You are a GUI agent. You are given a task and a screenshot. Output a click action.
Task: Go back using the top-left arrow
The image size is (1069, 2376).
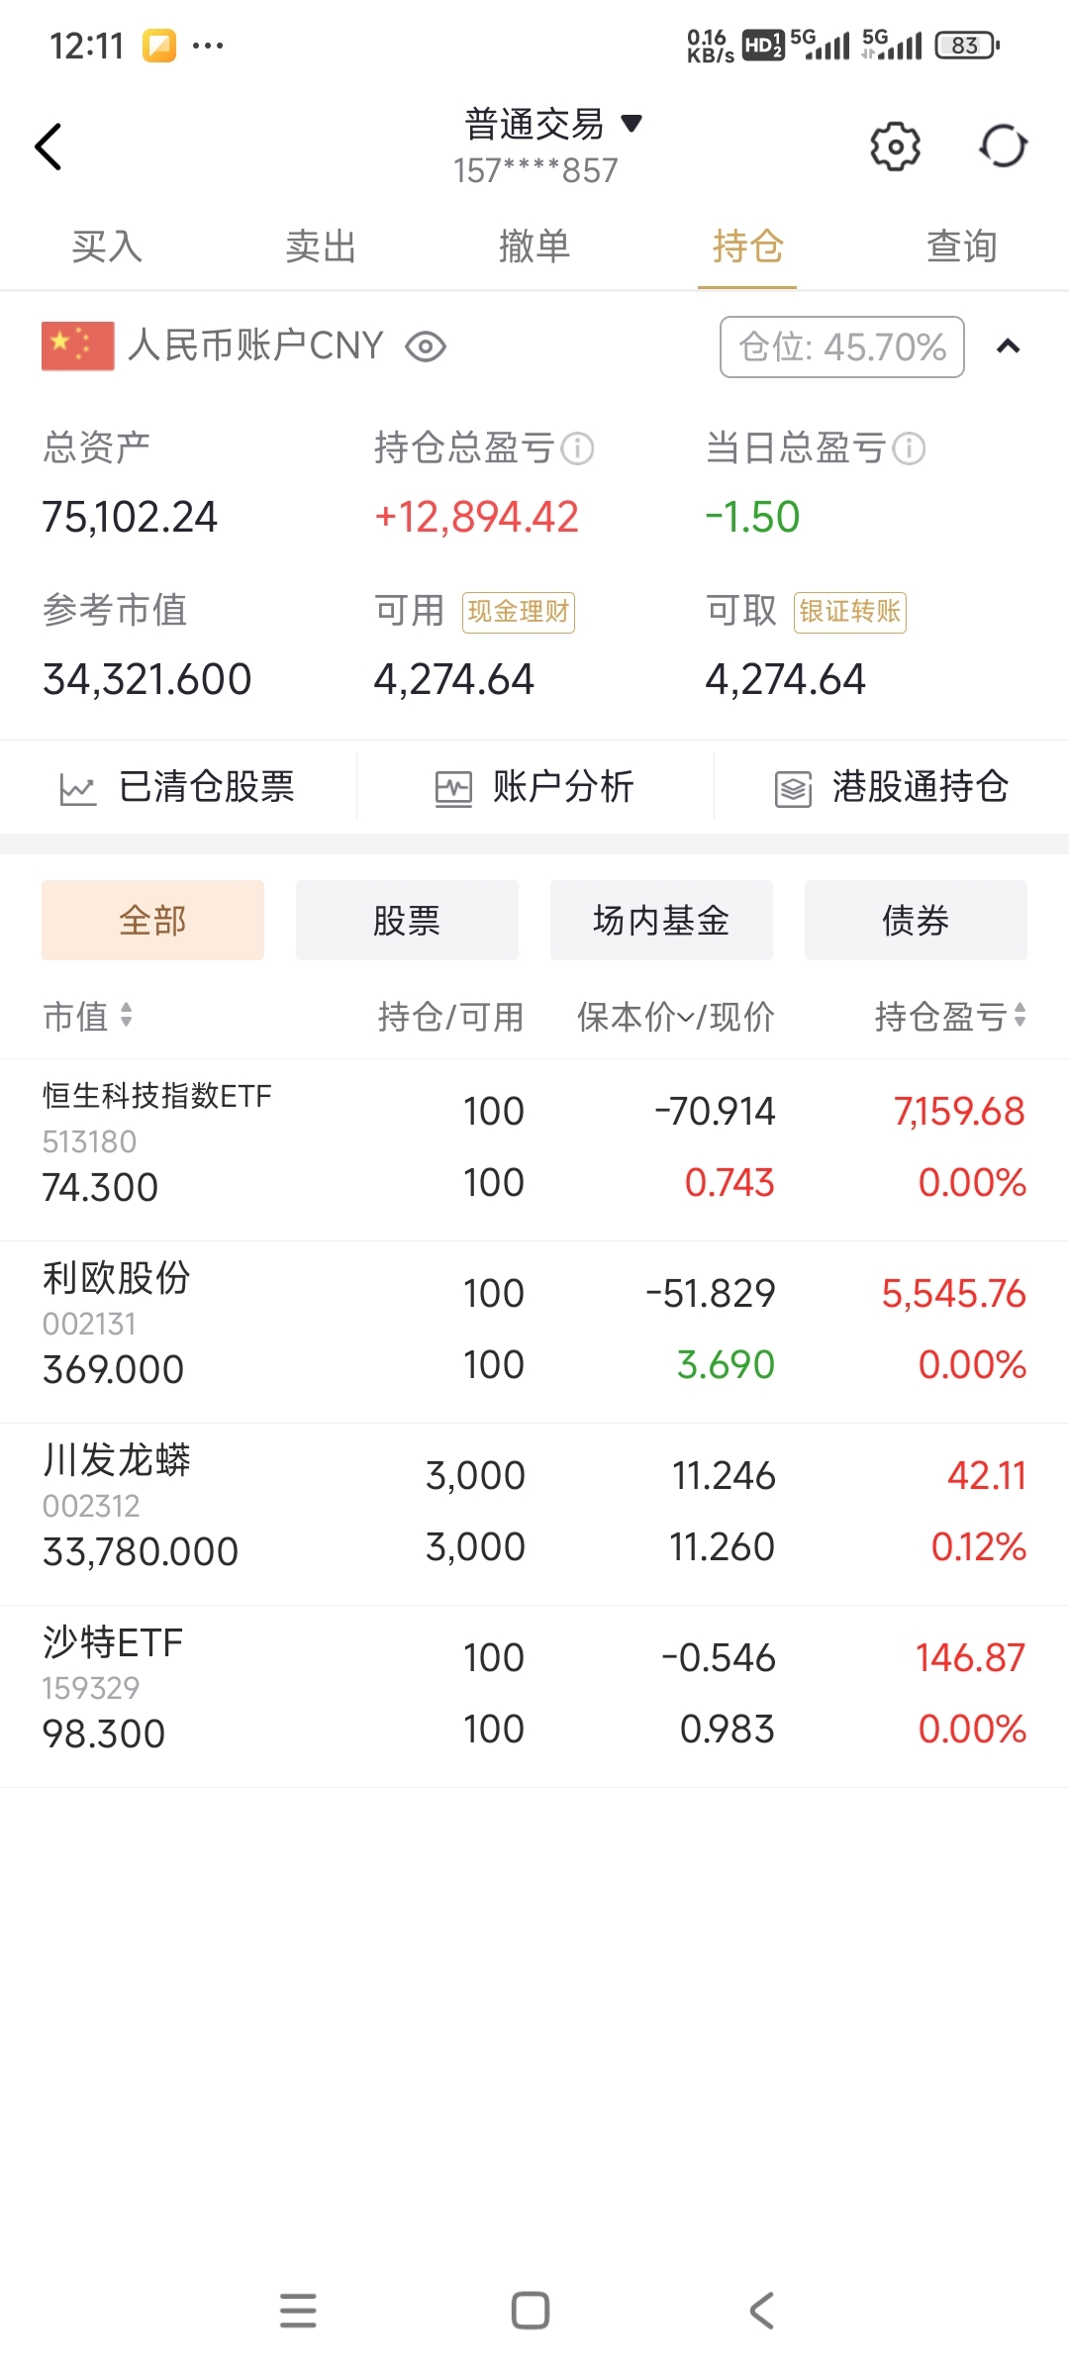49,148
